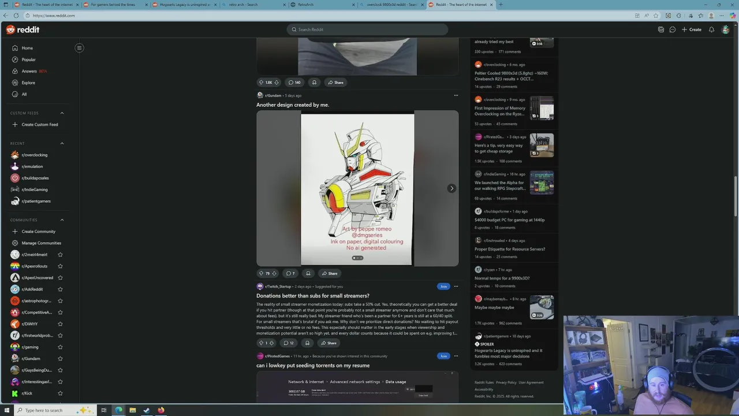Screen dimensions: 739x416
Task: Give award on the donations post
Action: [x=307, y=343]
